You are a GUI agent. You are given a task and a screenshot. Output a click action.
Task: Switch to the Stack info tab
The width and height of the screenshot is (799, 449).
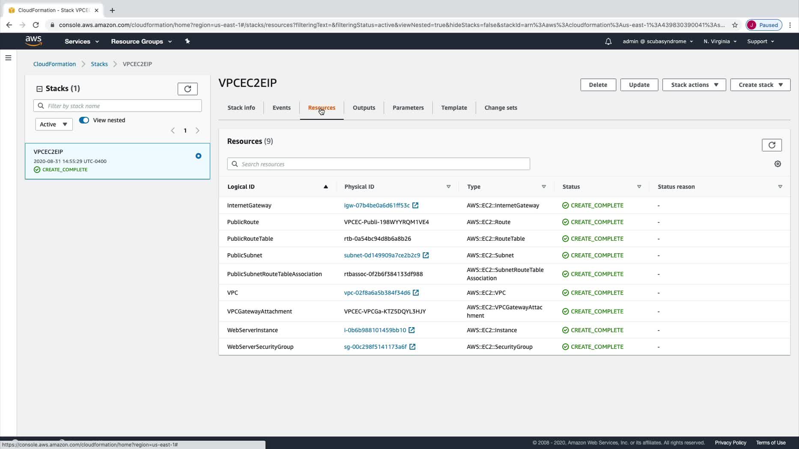coord(241,108)
